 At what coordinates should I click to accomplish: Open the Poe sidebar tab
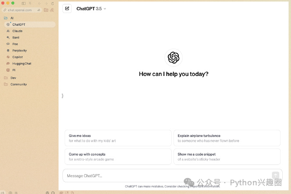(x=29, y=44)
